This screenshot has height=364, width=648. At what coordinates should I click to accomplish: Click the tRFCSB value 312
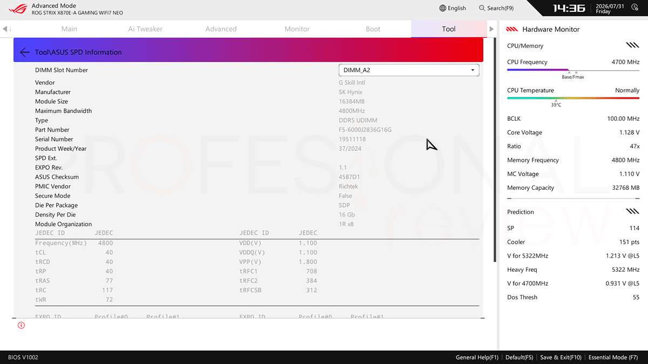(x=312, y=290)
